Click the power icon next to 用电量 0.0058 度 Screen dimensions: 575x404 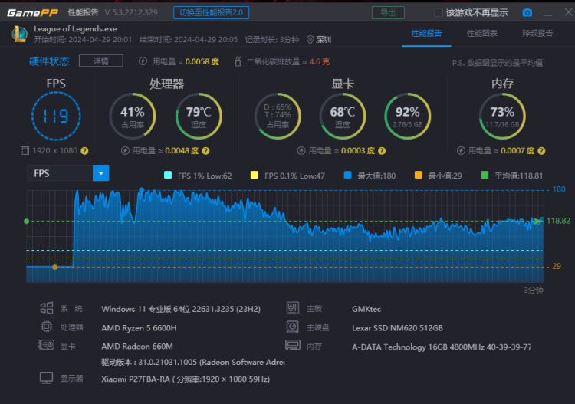pos(143,61)
